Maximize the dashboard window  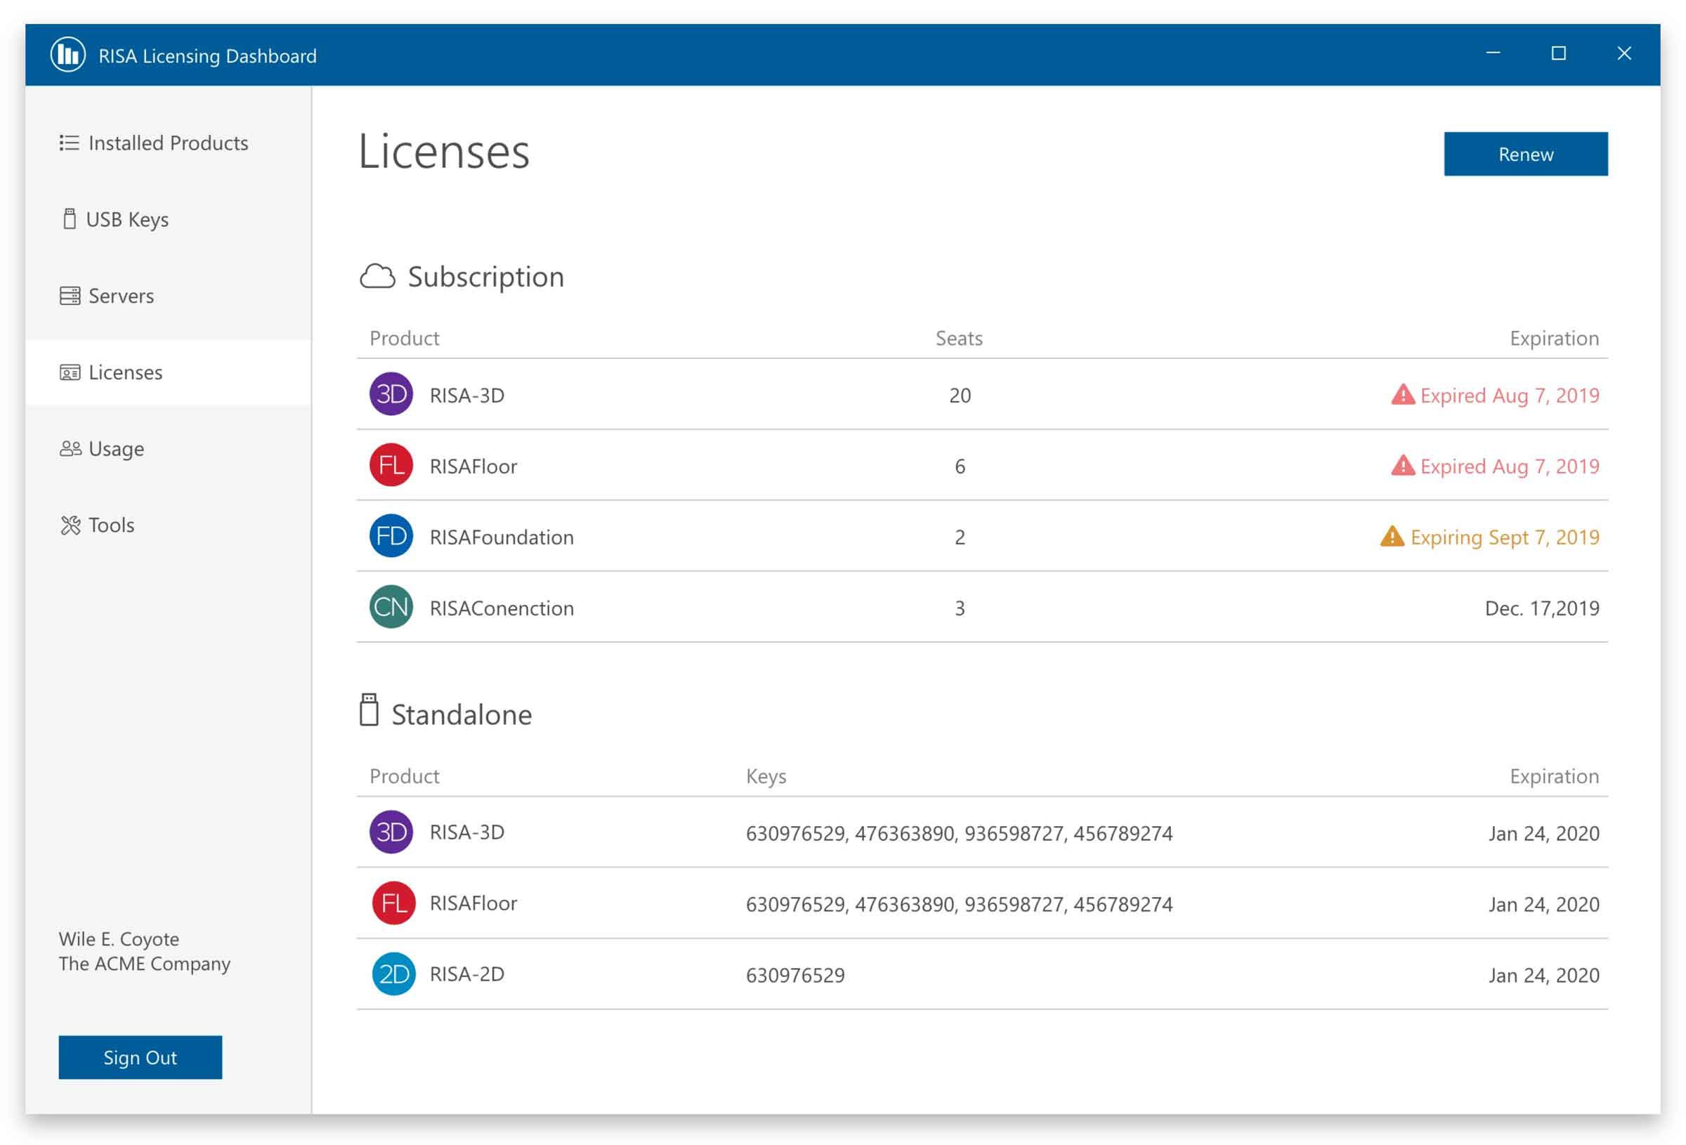(1558, 53)
